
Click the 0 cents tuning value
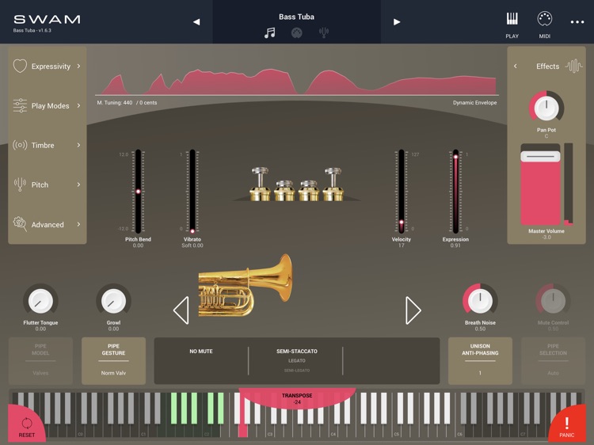coord(148,103)
